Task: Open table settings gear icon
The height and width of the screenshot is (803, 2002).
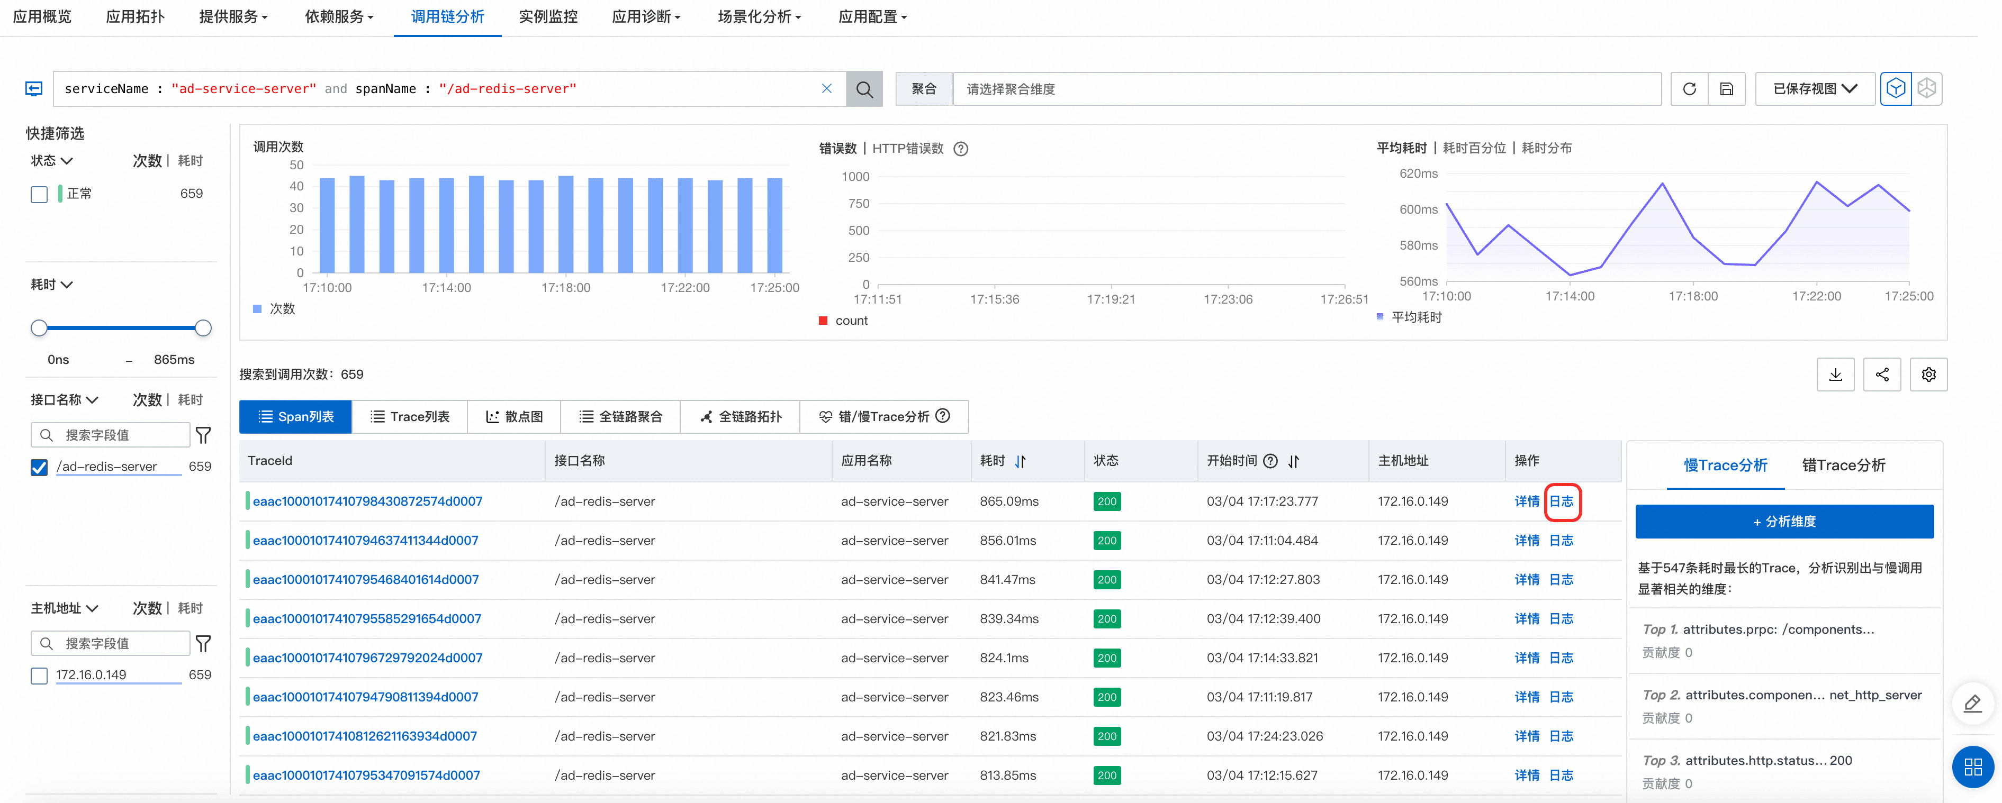Action: [x=1928, y=375]
